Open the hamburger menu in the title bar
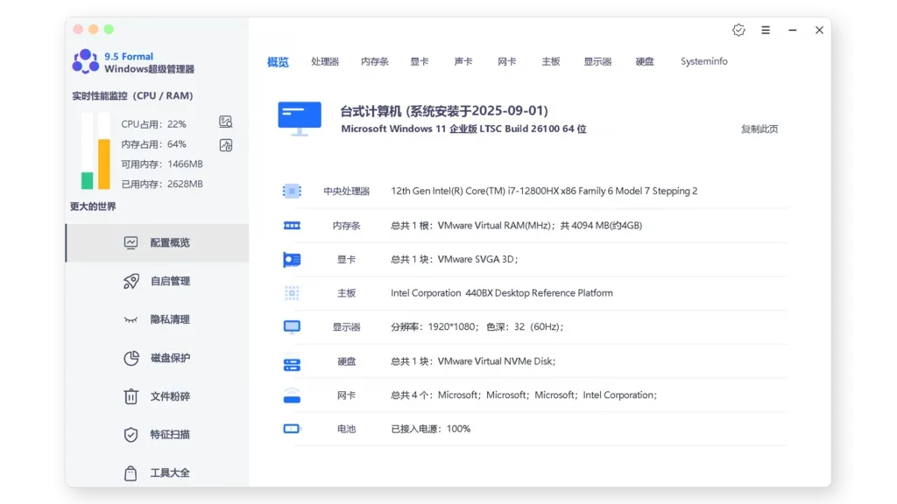Viewport: 897px width, 504px height. pos(765,29)
